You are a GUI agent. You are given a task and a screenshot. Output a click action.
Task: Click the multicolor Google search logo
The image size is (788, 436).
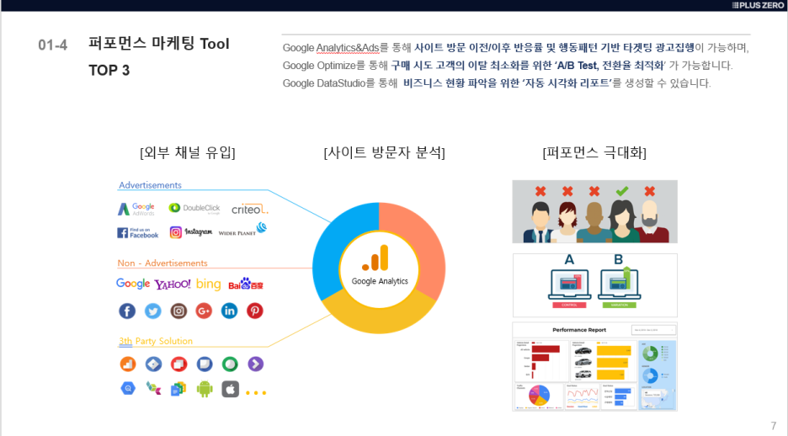pos(133,284)
